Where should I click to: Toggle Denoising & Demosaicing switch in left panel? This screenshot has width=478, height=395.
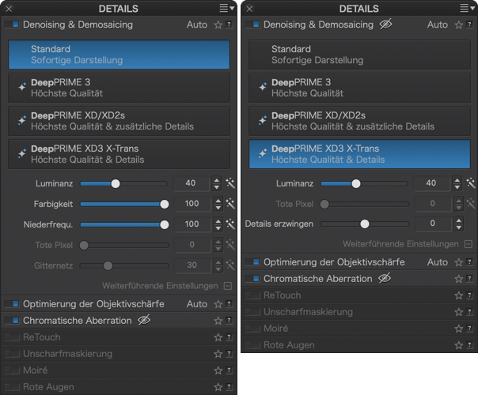12,24
